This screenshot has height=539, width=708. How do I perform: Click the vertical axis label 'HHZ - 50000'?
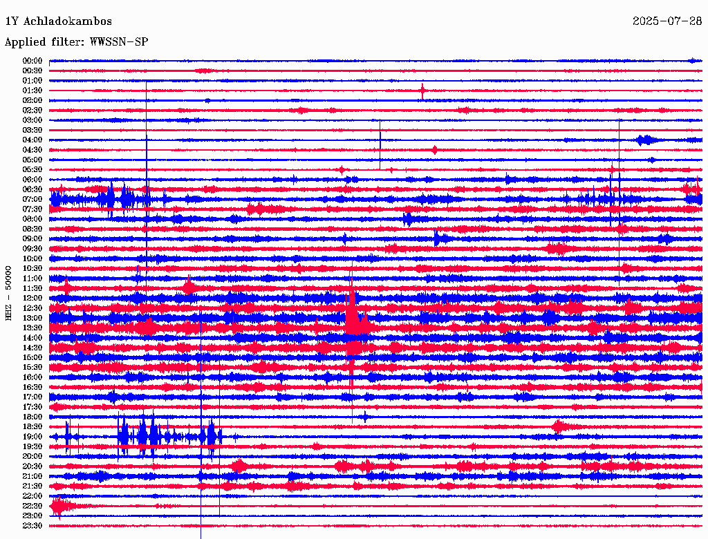(8, 294)
